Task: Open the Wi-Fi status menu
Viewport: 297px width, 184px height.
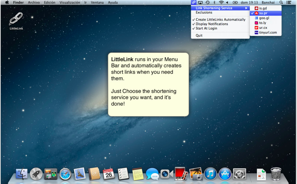Action: pyautogui.click(x=221, y=3)
